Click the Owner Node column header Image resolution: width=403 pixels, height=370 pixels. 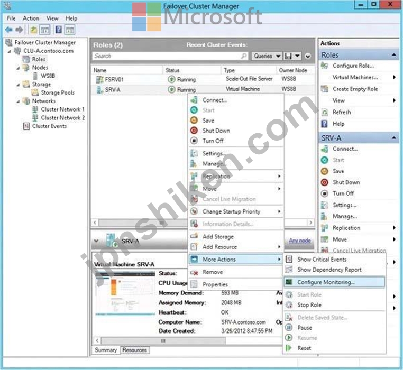point(296,70)
